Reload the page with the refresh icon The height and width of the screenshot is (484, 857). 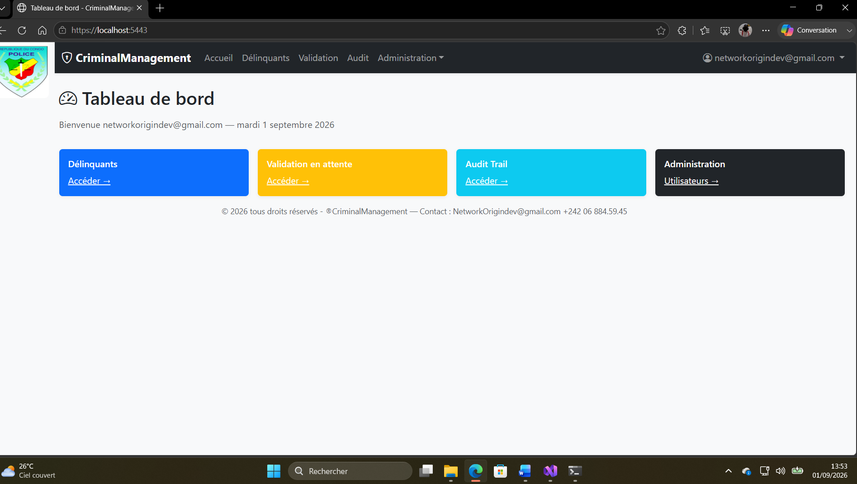pos(22,30)
